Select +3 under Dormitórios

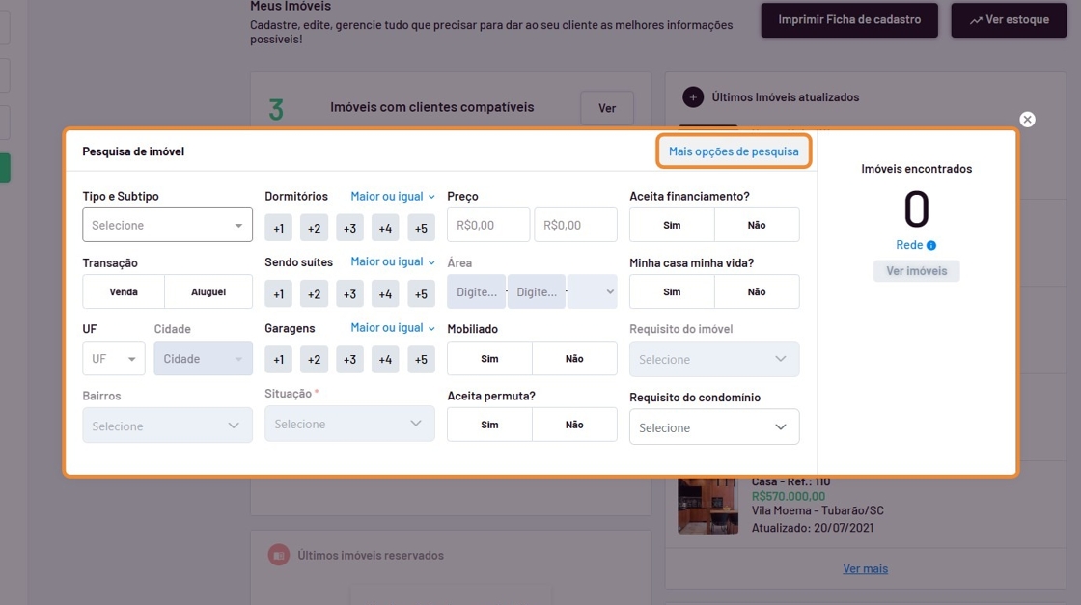coord(349,229)
